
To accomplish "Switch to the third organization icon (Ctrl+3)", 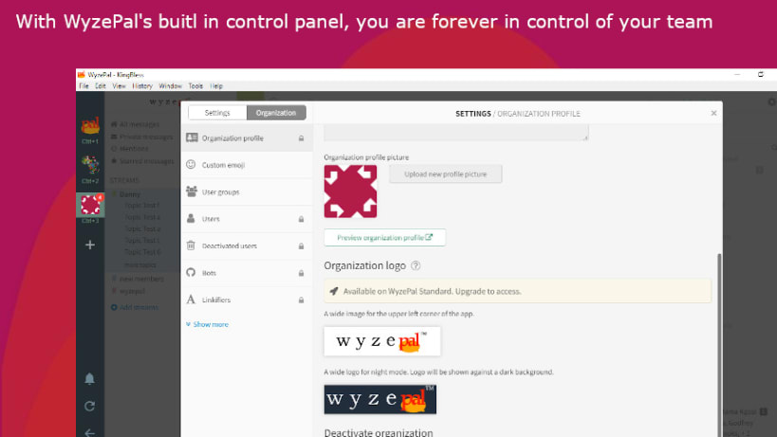I will coord(90,205).
